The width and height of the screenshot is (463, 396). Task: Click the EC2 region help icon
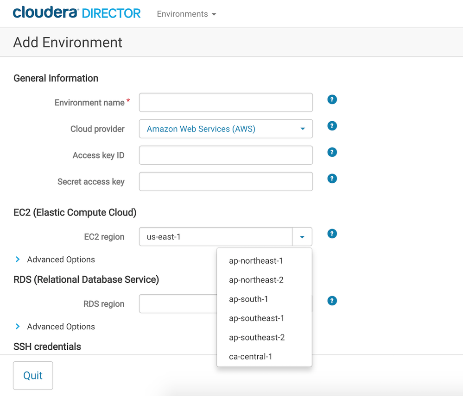coord(332,234)
